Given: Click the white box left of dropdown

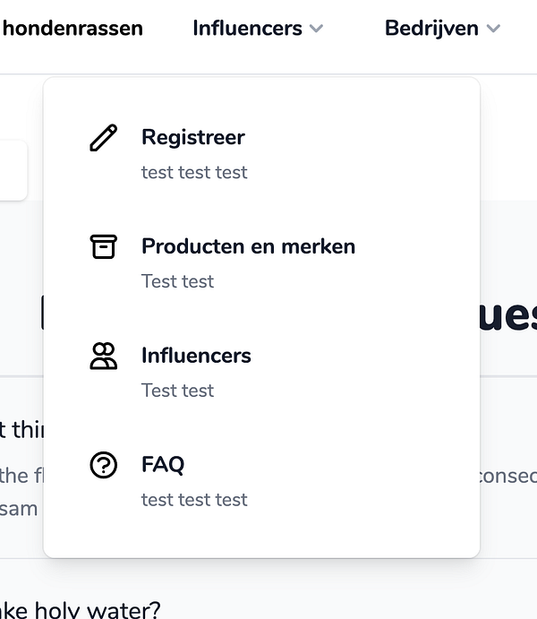Looking at the screenshot, I should point(13,170).
